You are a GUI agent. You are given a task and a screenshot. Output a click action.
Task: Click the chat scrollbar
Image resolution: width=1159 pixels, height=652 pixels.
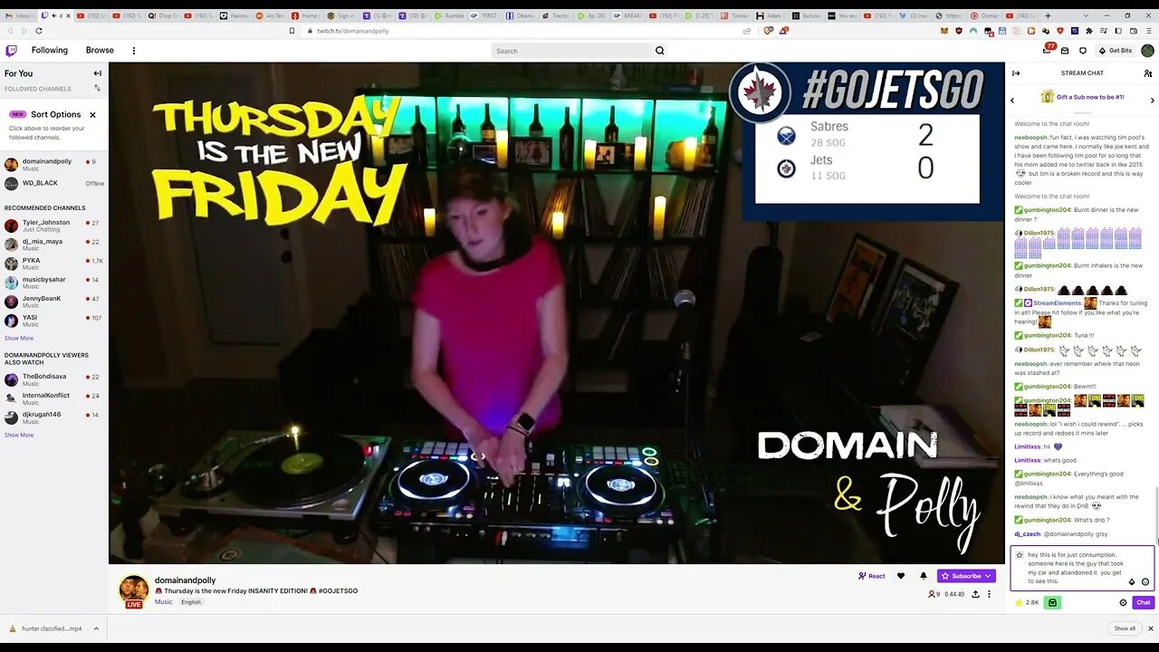(1156, 516)
